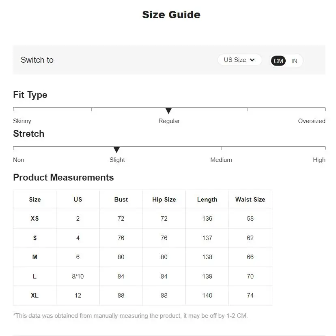The height and width of the screenshot is (336, 336).
Task: Open the US Size dropdown
Action: [x=239, y=60]
